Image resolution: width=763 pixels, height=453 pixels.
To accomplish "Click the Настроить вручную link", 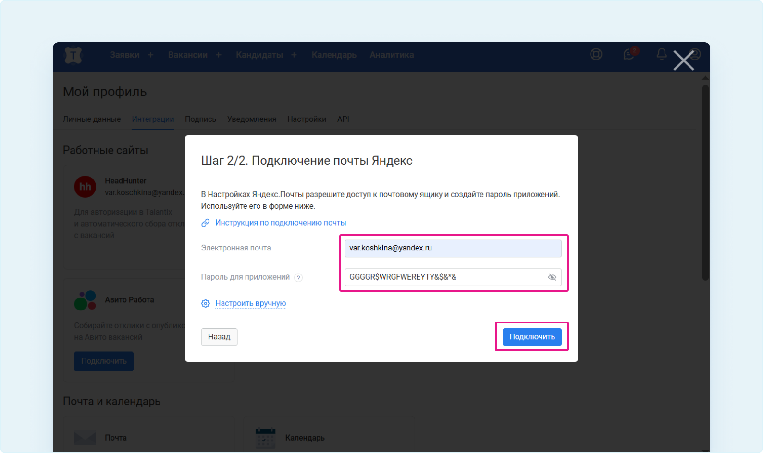I will pyautogui.click(x=250, y=303).
